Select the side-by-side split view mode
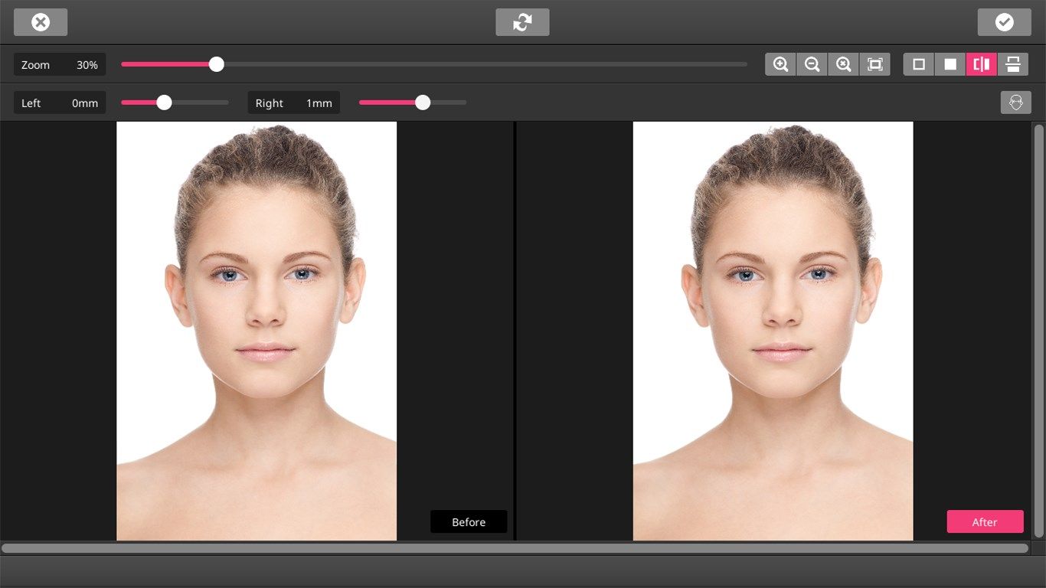The image size is (1046, 588). pyautogui.click(x=982, y=64)
